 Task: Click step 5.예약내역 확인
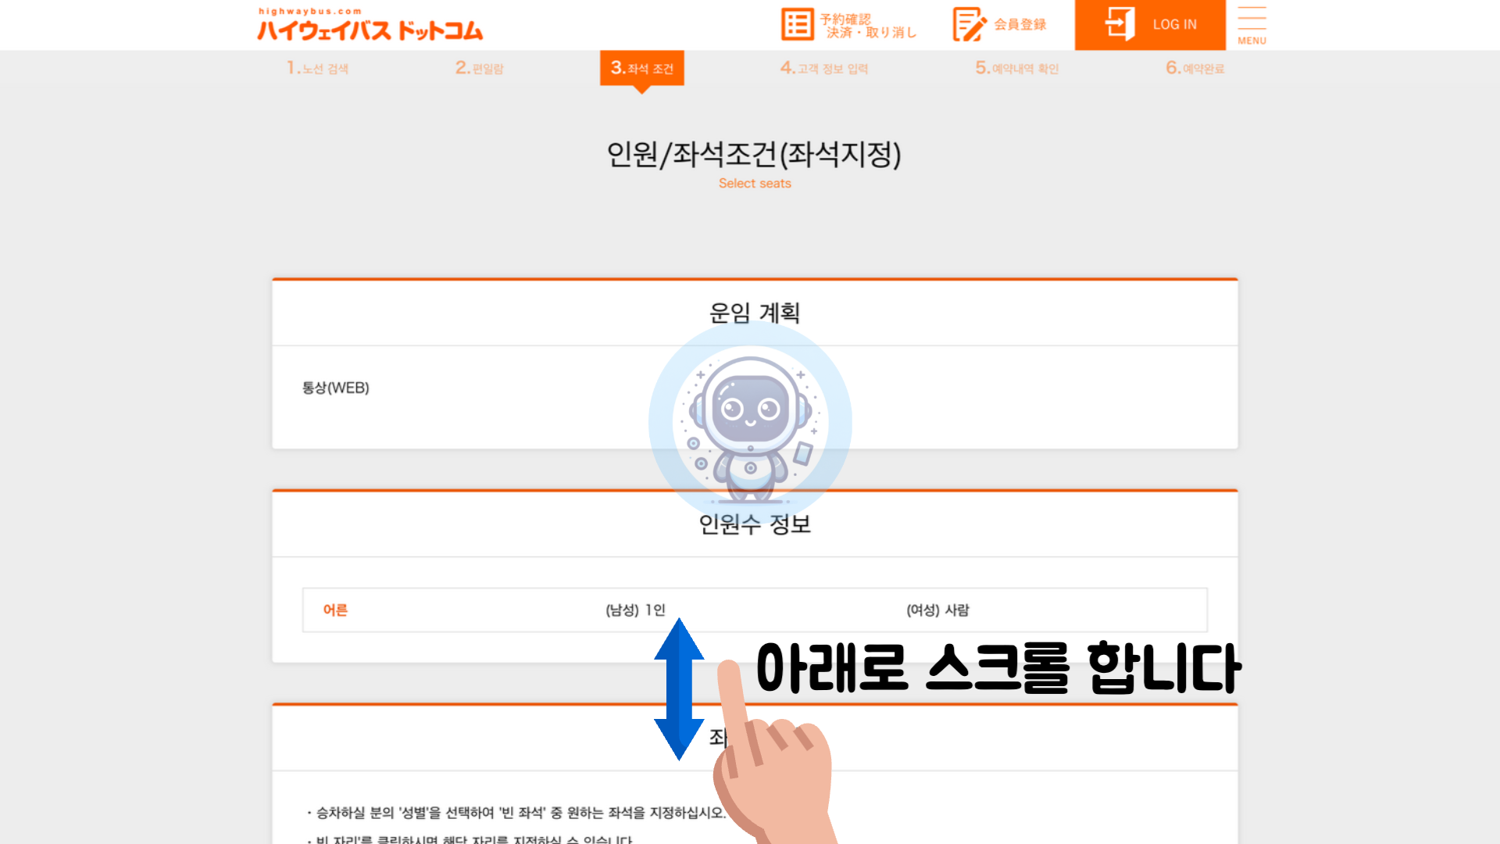[x=1016, y=68]
